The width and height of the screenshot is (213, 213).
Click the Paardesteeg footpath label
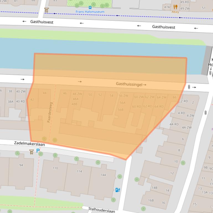coord(50,112)
